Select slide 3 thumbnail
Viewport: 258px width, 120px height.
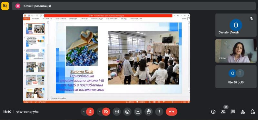pos(35,54)
